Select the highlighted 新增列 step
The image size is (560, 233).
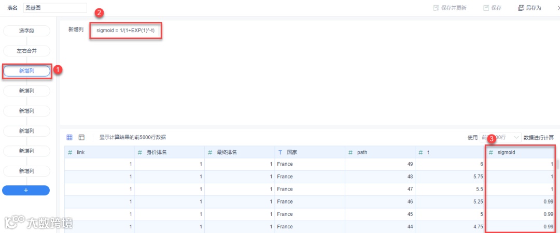(x=27, y=71)
